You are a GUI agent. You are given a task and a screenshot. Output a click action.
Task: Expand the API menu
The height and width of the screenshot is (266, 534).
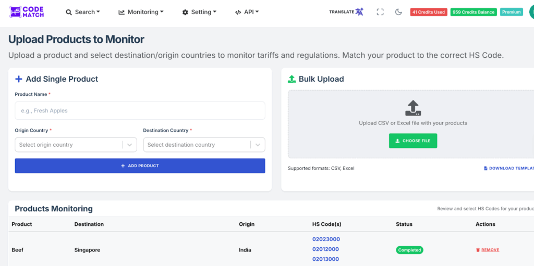pos(247,12)
